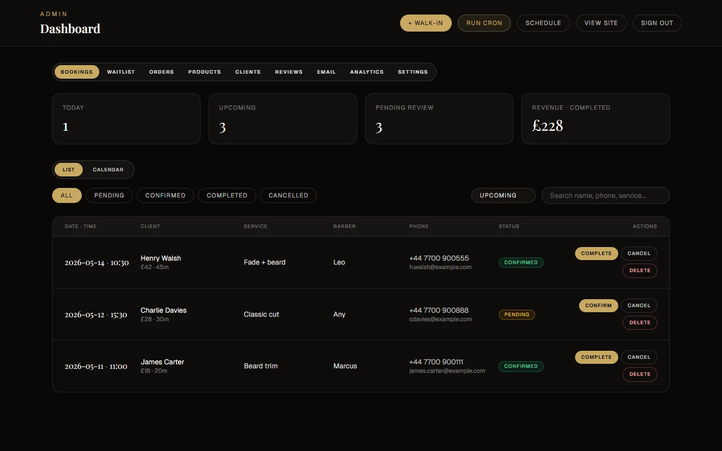Switch to the Waitlist tab
Screen dimensions: 722x451
pos(121,72)
